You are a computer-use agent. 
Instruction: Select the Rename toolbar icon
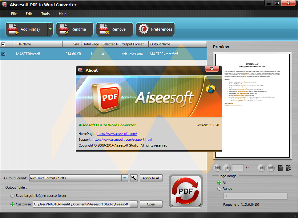click(x=63, y=29)
